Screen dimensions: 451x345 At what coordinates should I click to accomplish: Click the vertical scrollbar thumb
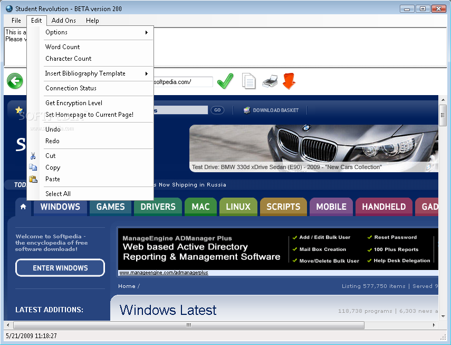(443, 115)
